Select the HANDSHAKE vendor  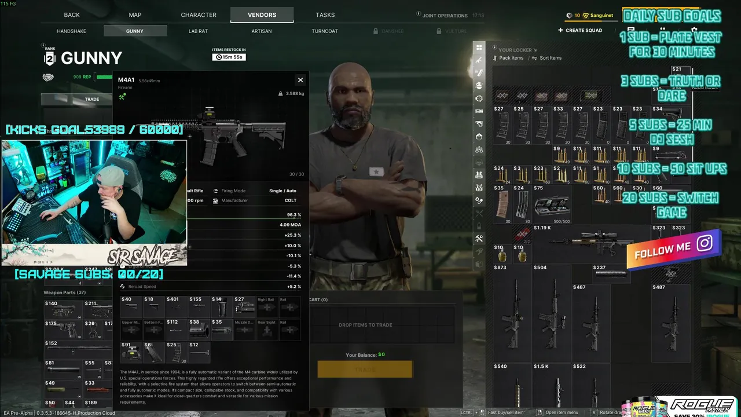point(72,31)
